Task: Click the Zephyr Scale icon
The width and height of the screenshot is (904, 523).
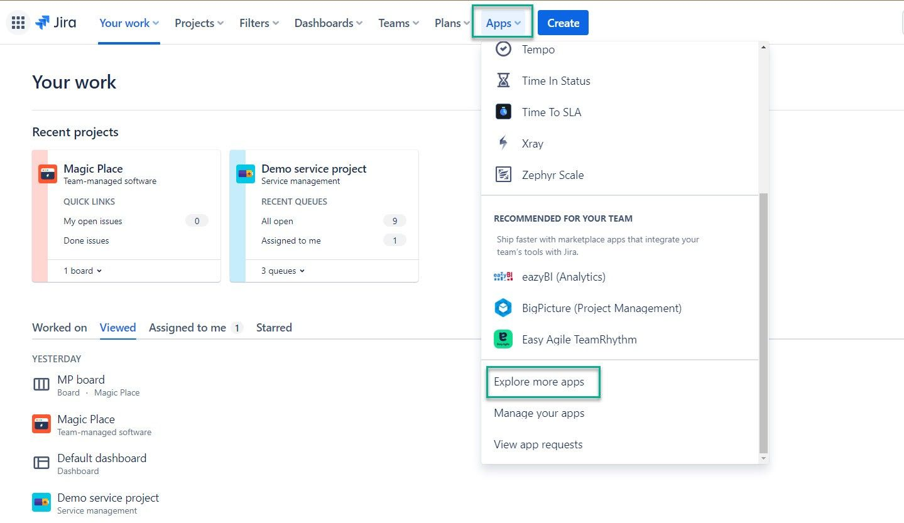Action: 503,174
